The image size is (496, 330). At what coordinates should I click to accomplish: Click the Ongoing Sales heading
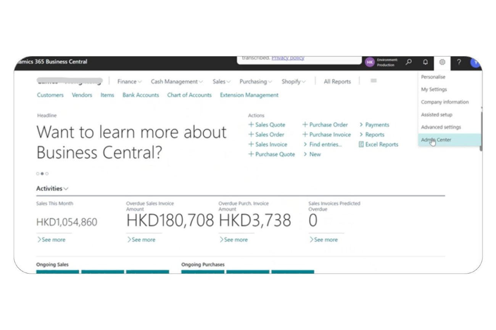click(x=52, y=265)
